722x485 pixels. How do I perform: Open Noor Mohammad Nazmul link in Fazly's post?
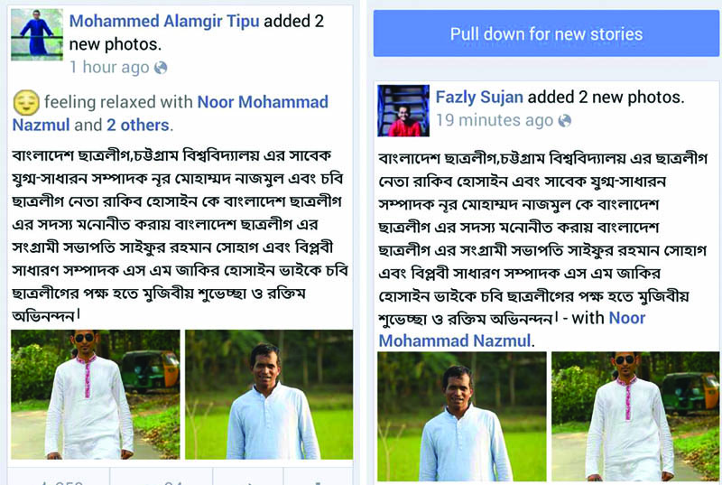point(512,330)
